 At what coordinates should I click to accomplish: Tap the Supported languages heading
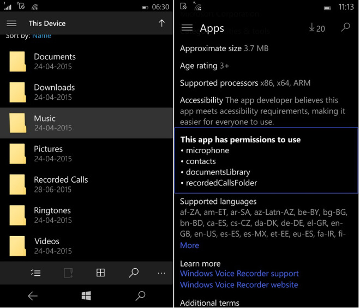218,202
